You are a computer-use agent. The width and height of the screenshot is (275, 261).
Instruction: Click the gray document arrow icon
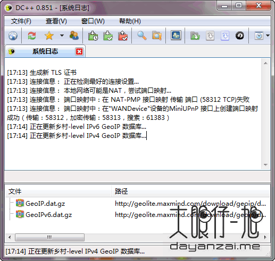[210, 36]
